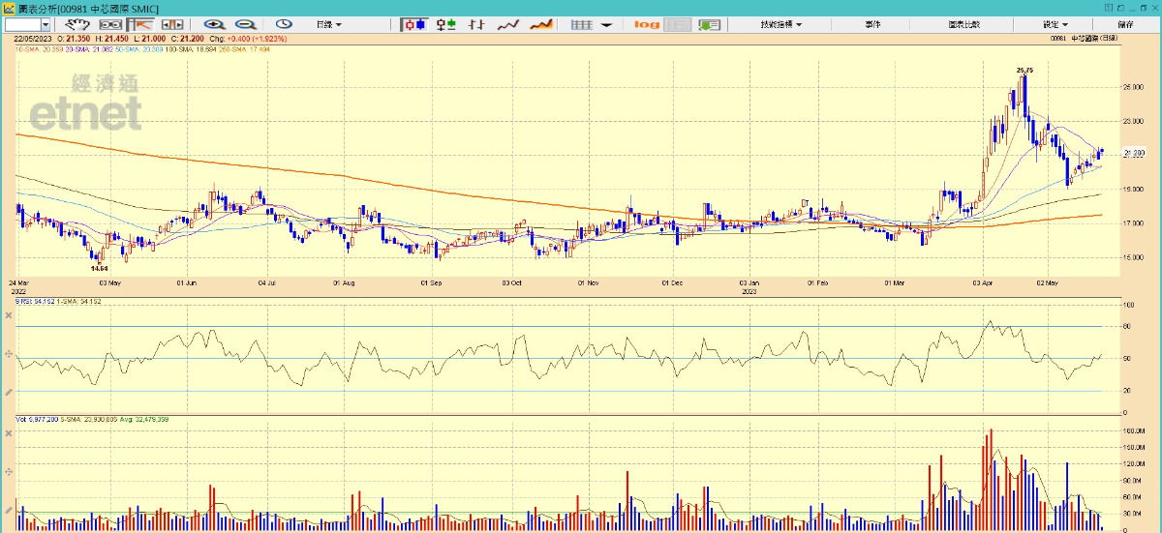The height and width of the screenshot is (533, 1162).
Task: Switch to area chart type
Action: 540,24
